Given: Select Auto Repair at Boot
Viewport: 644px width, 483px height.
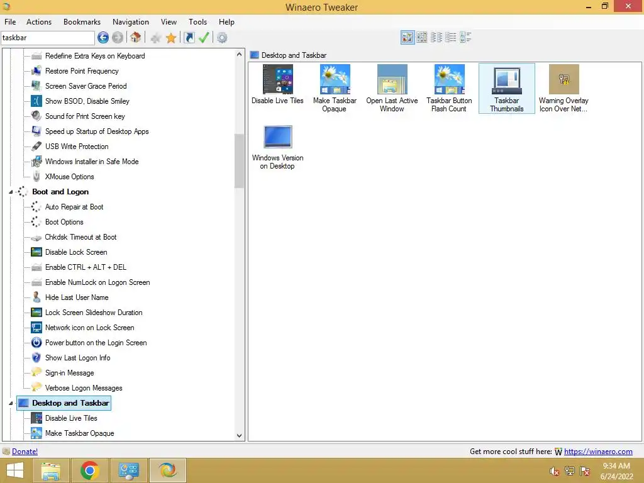Looking at the screenshot, I should pos(74,207).
